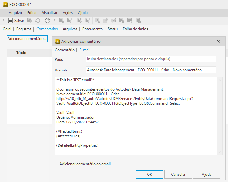Open the Editar menu
Viewport: 228px width, 182px height.
[32, 13]
